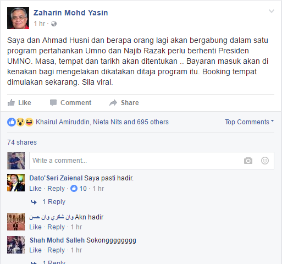282x264 pixels.
Task: Click the Share arrow icon
Action: 113,103
